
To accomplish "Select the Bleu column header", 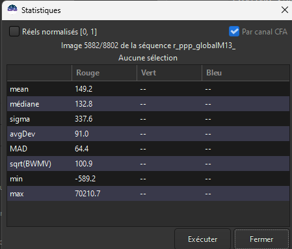I will click(246, 73).
